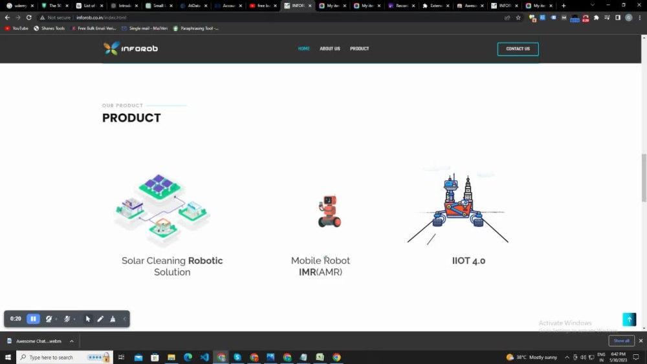The width and height of the screenshot is (647, 364).
Task: Open volume control in system tray
Action: [x=583, y=357]
